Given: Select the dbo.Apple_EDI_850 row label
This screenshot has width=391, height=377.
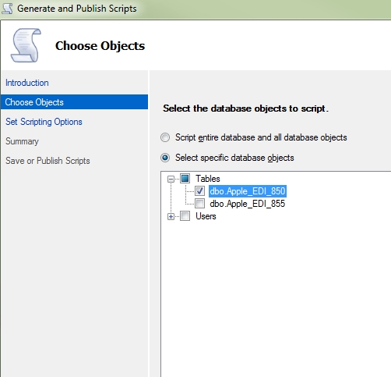Looking at the screenshot, I should coord(248,191).
